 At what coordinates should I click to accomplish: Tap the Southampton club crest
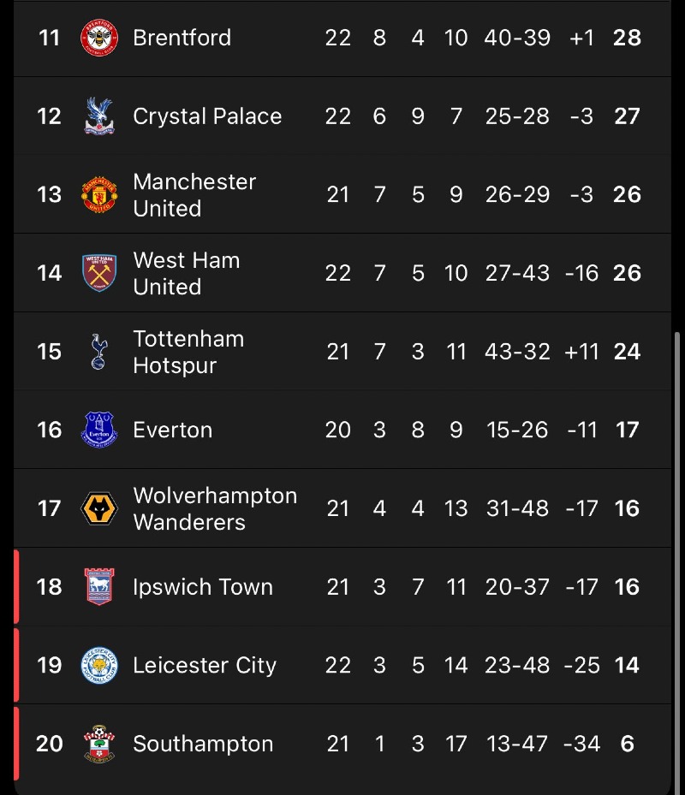[99, 744]
